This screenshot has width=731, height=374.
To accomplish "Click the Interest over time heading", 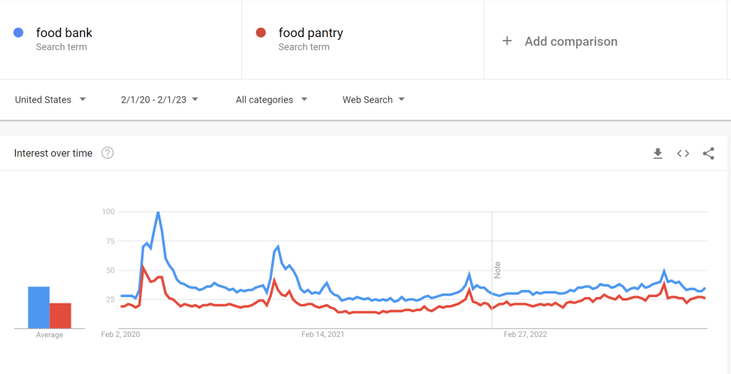I will tap(54, 153).
